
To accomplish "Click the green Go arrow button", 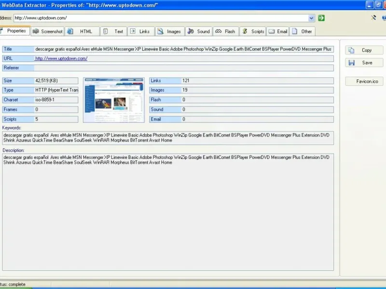I will [x=321, y=18].
